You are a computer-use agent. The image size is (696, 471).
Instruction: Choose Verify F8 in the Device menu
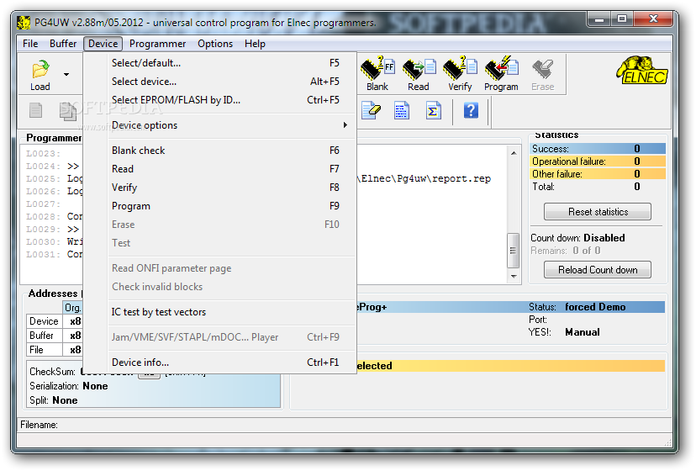point(220,188)
